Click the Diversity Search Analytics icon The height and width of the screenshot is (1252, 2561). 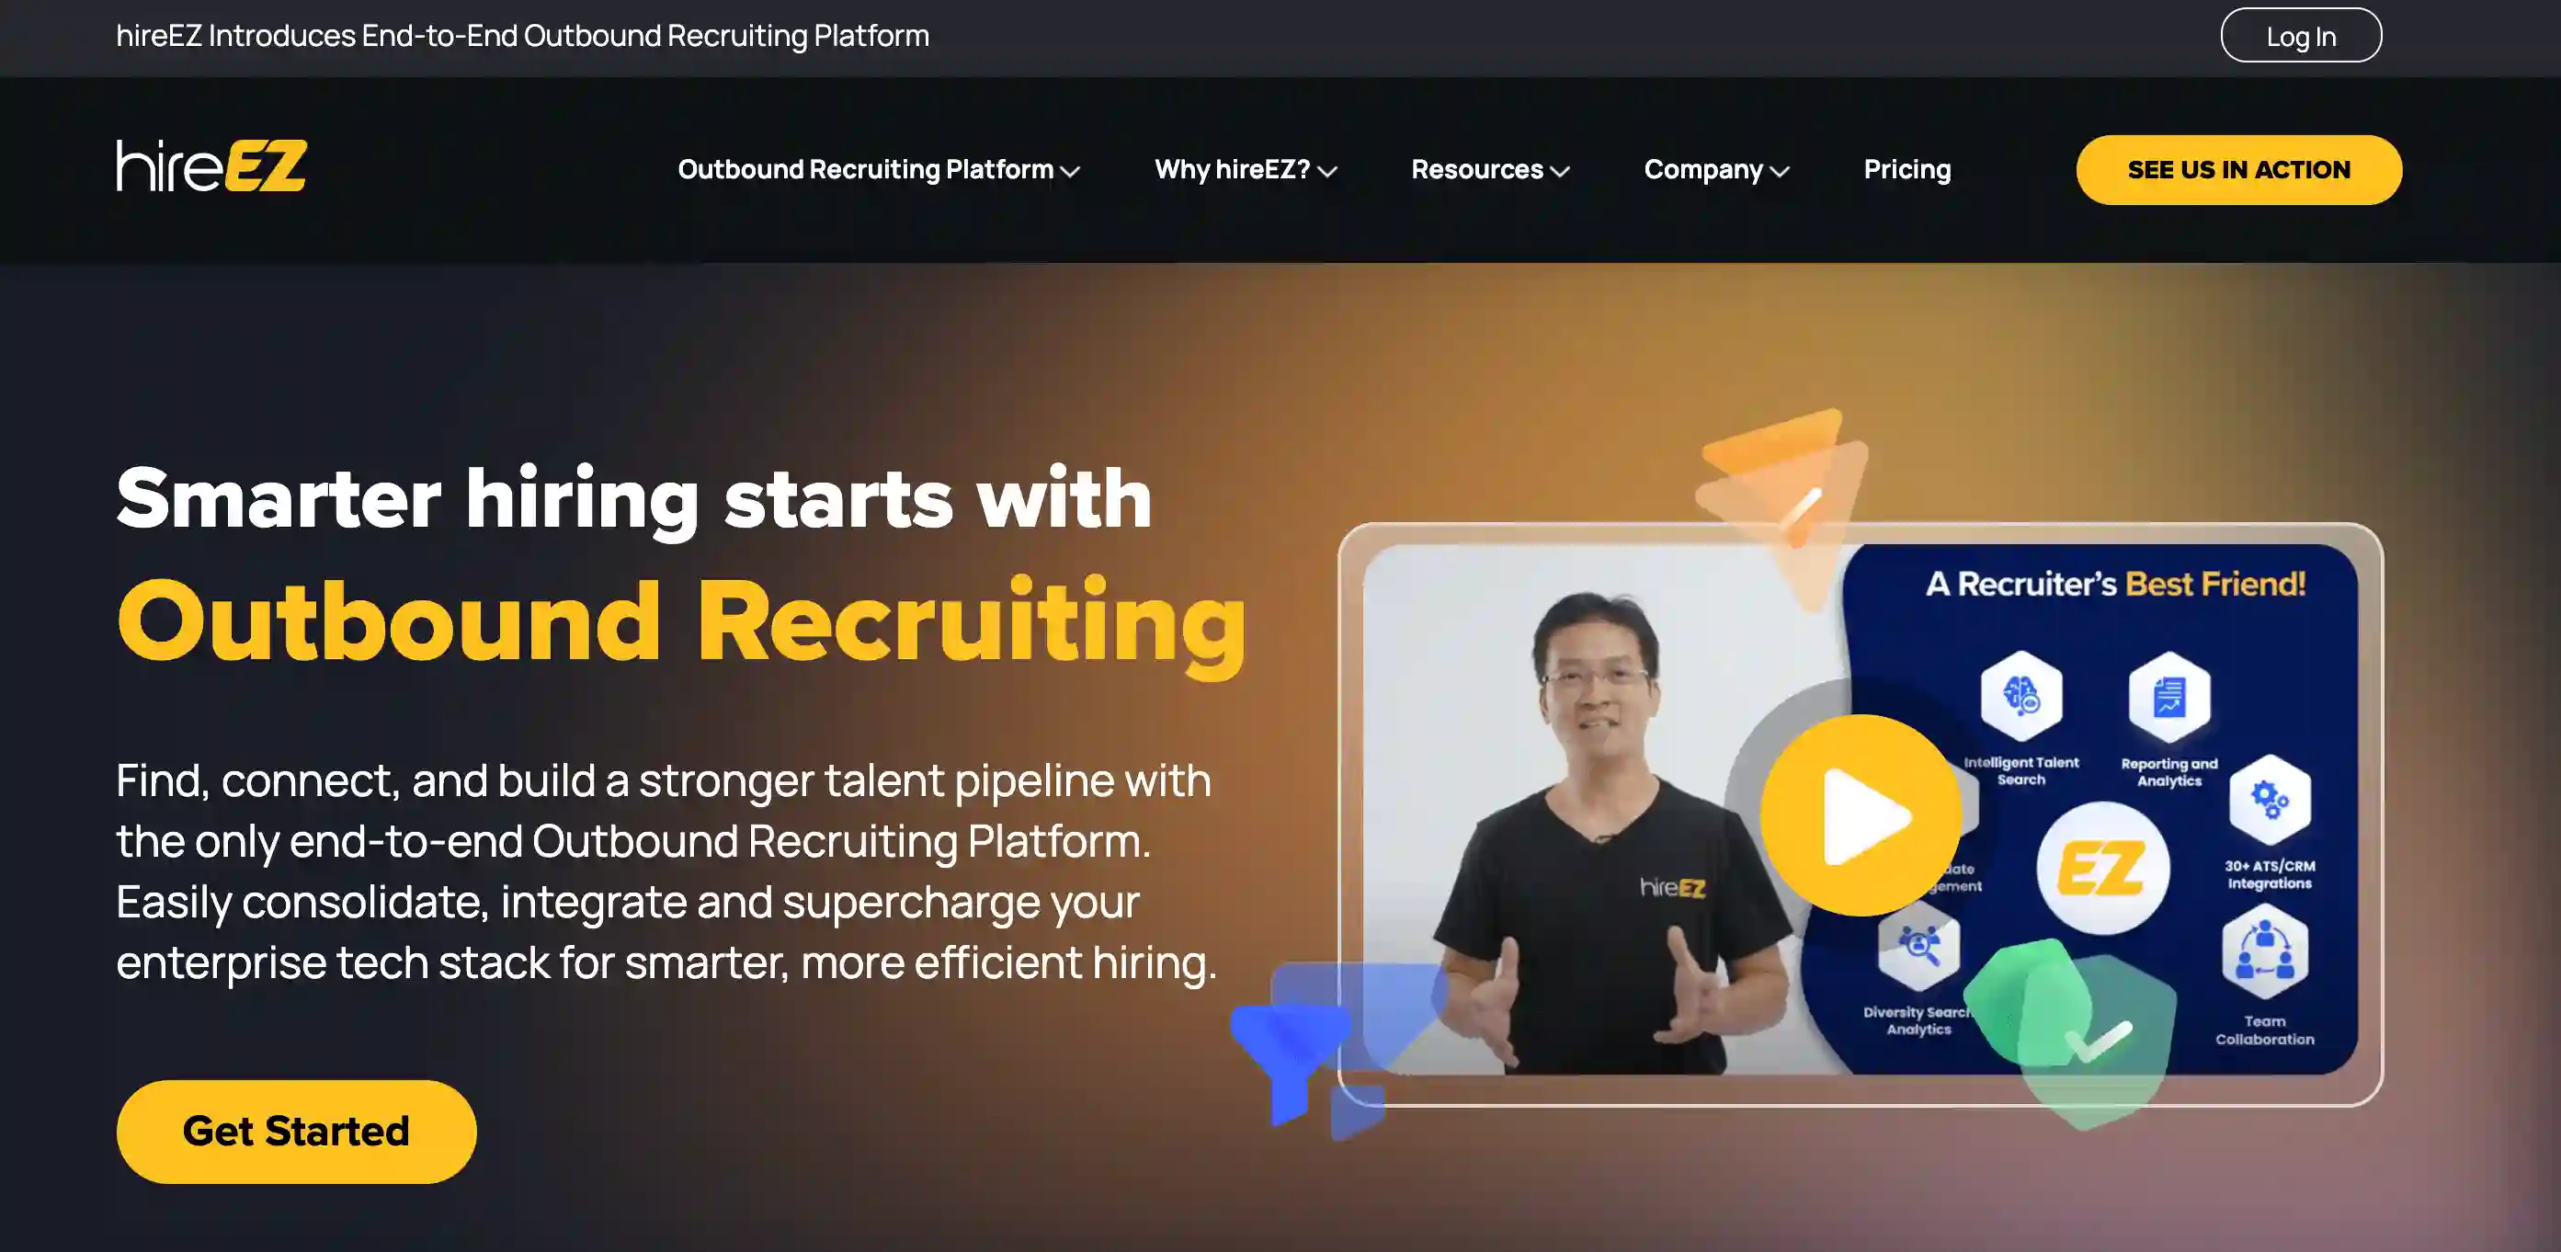point(1918,943)
